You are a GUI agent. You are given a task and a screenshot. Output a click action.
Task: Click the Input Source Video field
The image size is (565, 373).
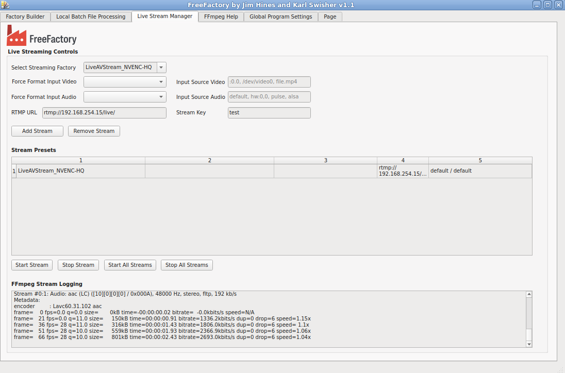(x=269, y=82)
